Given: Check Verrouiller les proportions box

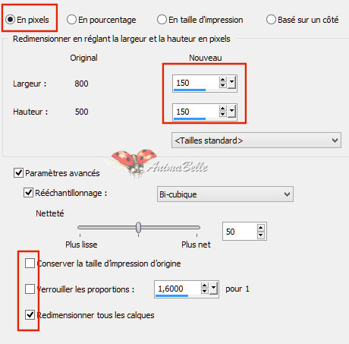Looking at the screenshot, I should coord(30,289).
